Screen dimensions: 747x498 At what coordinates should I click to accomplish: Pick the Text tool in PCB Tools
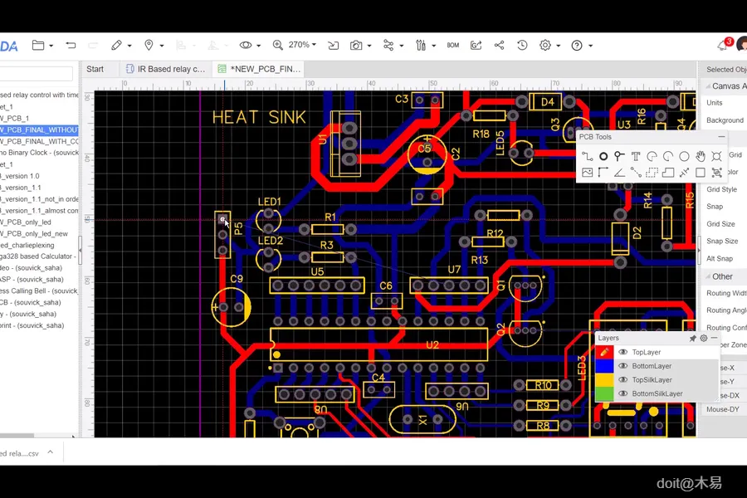click(636, 156)
